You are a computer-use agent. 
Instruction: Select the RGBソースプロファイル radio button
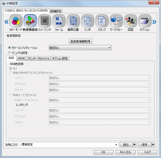click(x=11, y=95)
